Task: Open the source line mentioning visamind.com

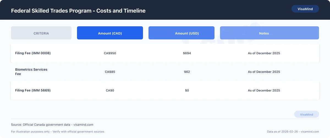Action: point(52,125)
